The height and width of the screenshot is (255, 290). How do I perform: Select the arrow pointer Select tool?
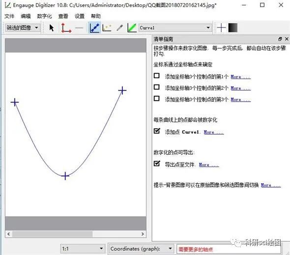[x=52, y=28]
